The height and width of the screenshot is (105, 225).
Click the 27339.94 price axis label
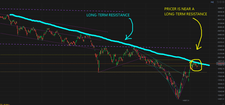(x=221, y=23)
